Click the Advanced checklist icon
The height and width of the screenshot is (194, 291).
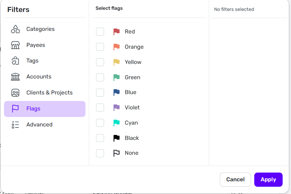click(x=15, y=125)
